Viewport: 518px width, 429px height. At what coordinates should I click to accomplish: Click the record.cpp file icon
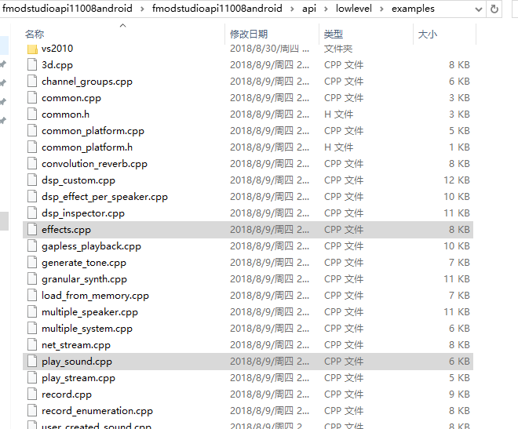pyautogui.click(x=32, y=394)
